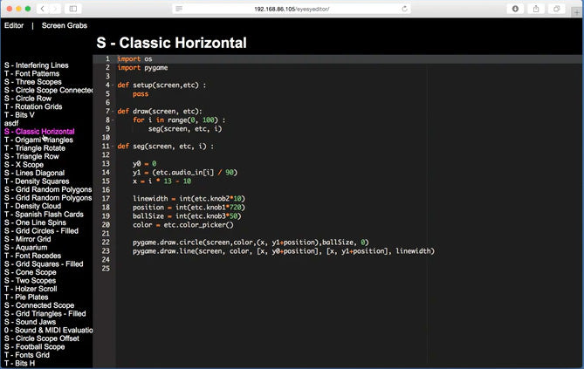Open the Editor menu item

(14, 25)
